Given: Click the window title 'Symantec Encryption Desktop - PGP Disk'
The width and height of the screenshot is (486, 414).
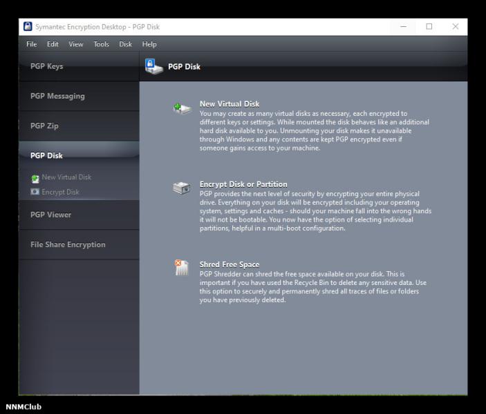Looking at the screenshot, I should coord(97,27).
